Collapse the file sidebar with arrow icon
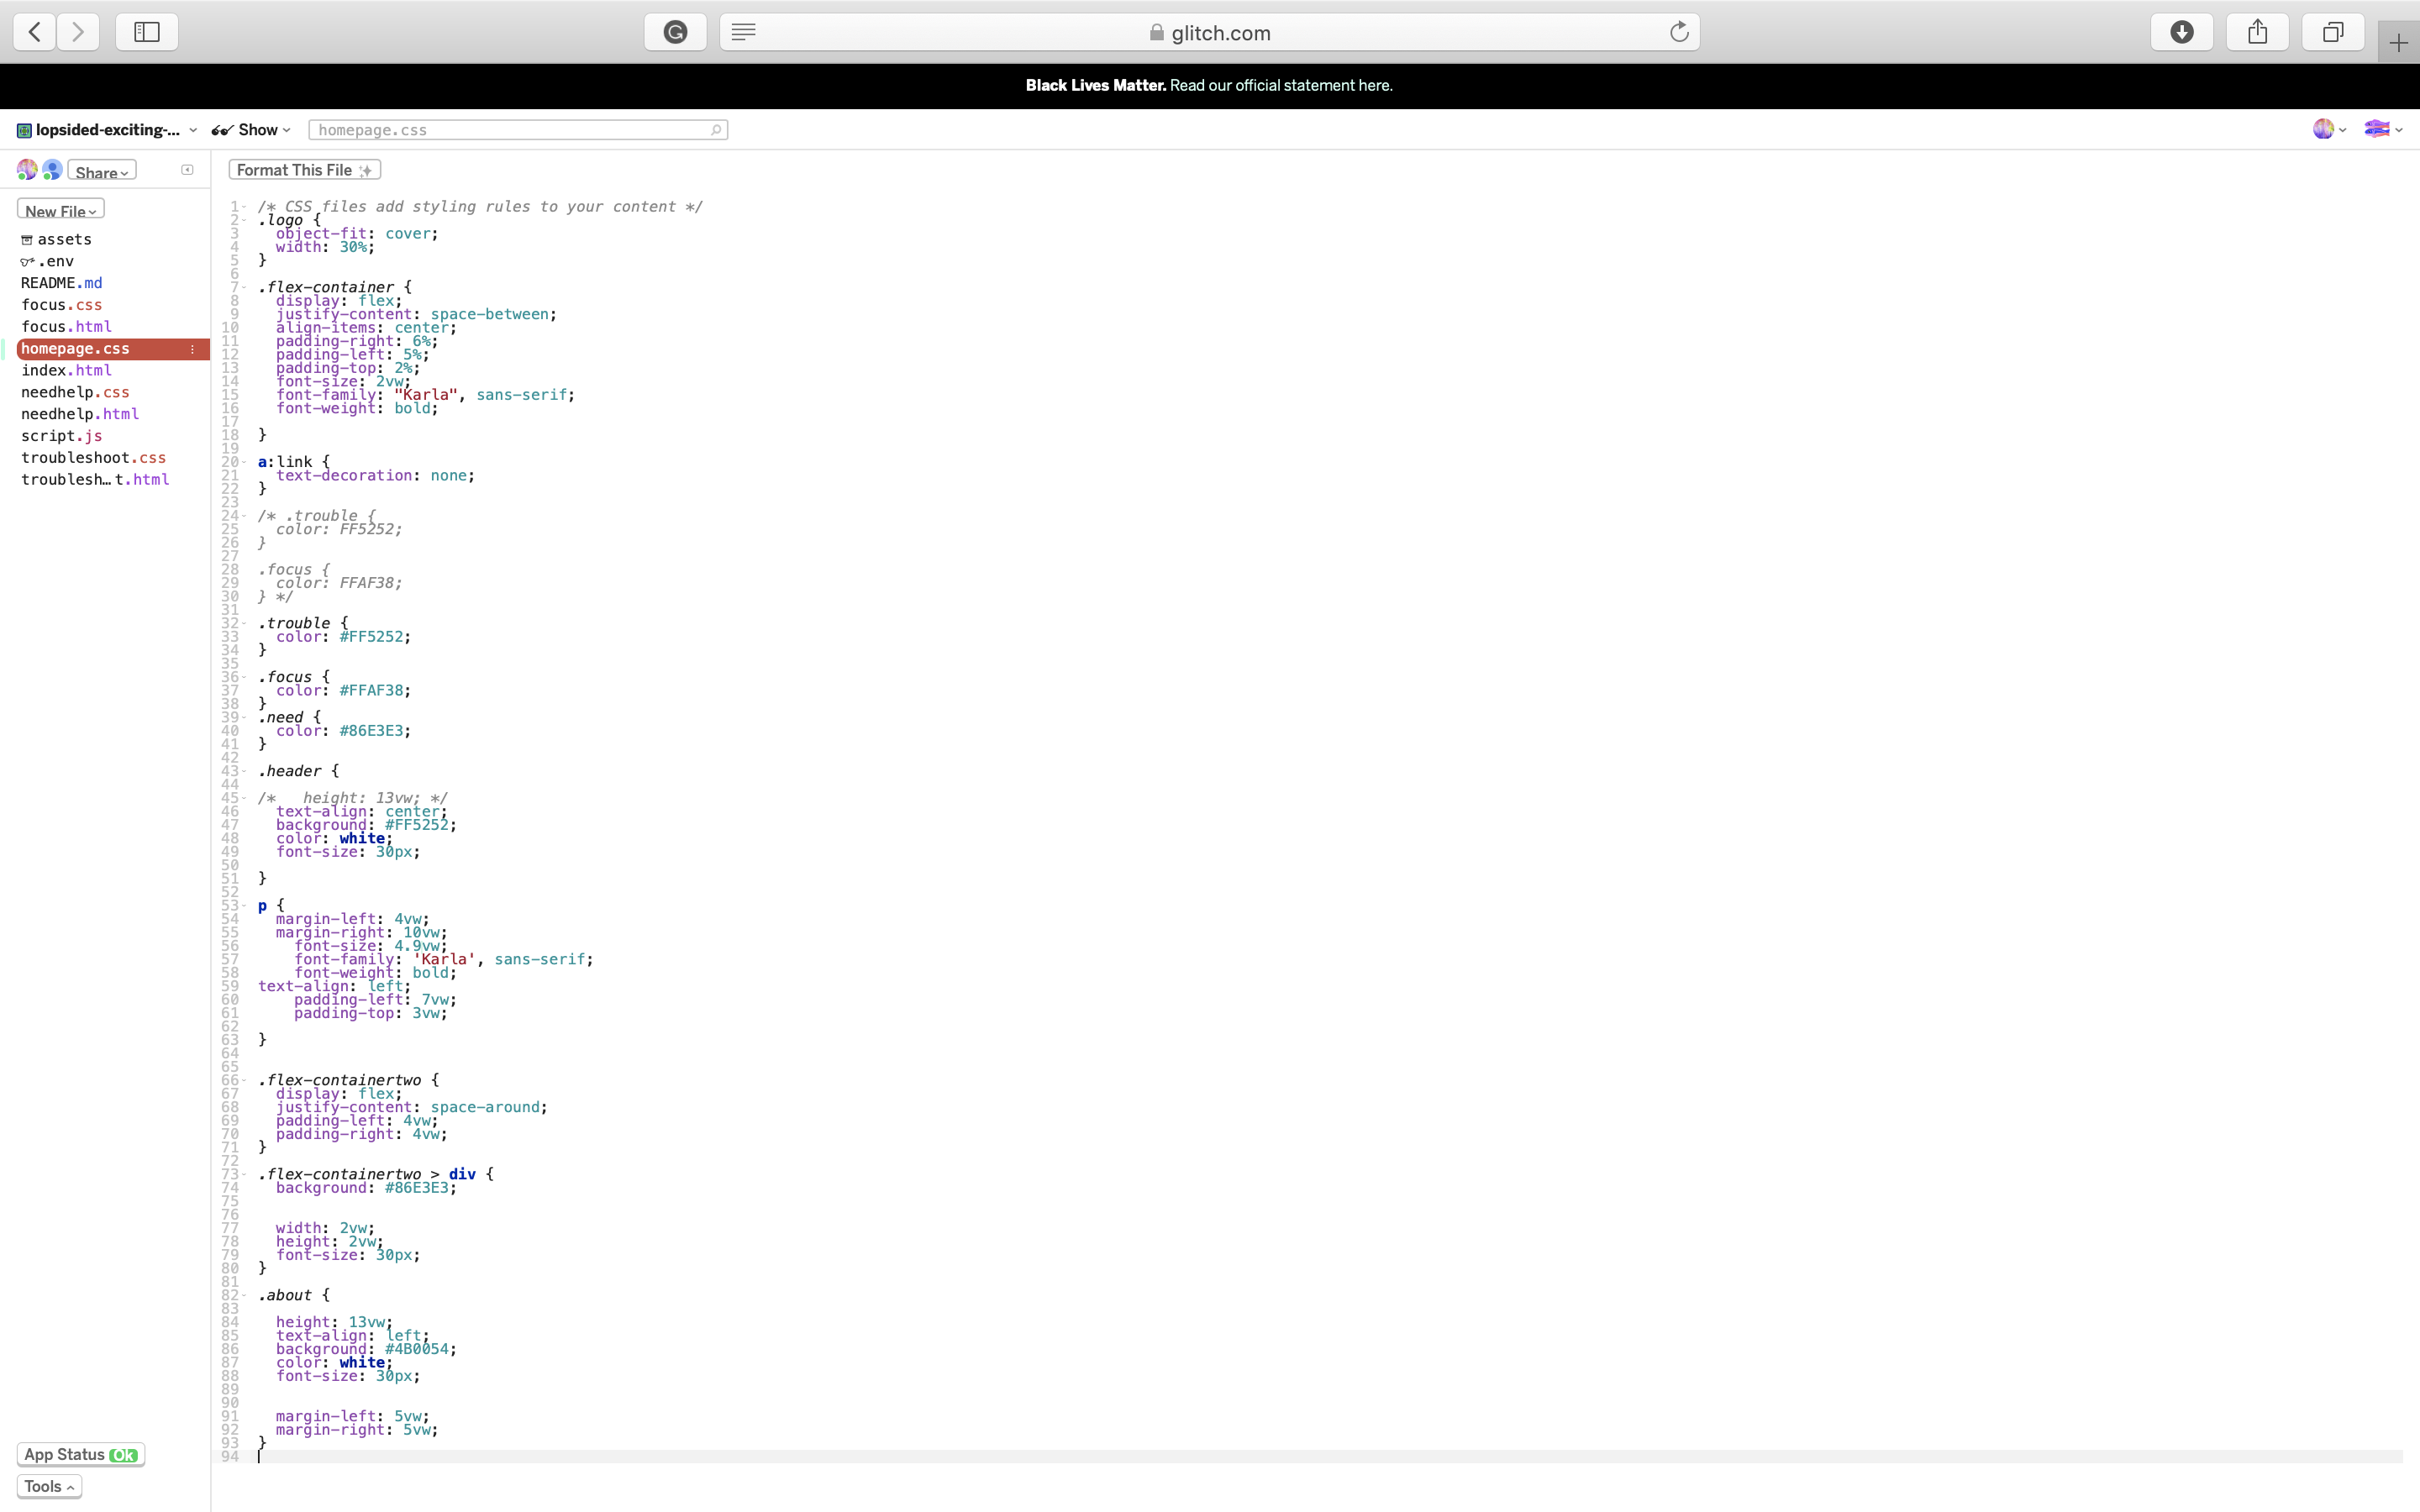The image size is (2420, 1512). click(187, 170)
